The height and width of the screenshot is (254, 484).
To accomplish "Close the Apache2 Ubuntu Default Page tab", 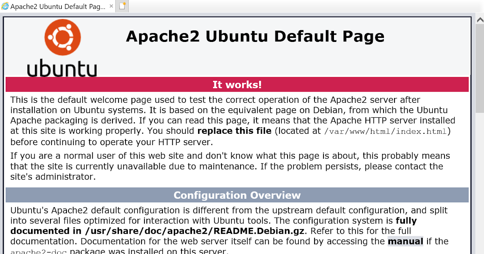I will pos(111,6).
